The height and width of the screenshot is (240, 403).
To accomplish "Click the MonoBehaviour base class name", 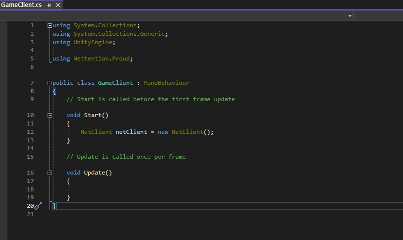I will coord(166,83).
